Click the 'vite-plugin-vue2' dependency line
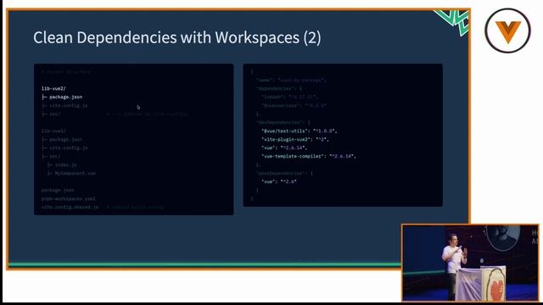 (x=295, y=139)
